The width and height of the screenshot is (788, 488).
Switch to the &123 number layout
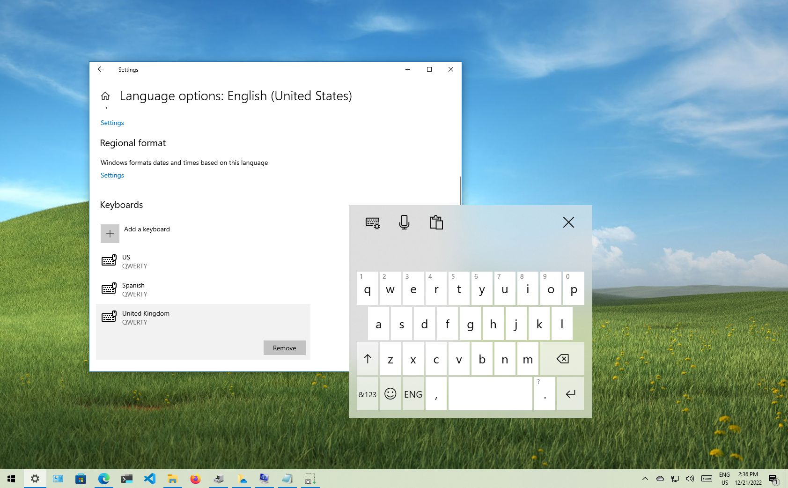367,394
